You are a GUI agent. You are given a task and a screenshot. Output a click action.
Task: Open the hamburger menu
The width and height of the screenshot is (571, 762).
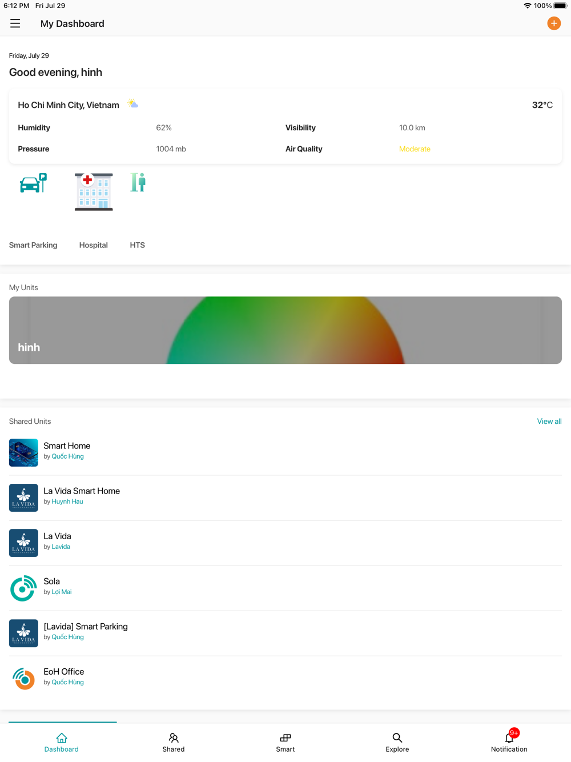(15, 23)
